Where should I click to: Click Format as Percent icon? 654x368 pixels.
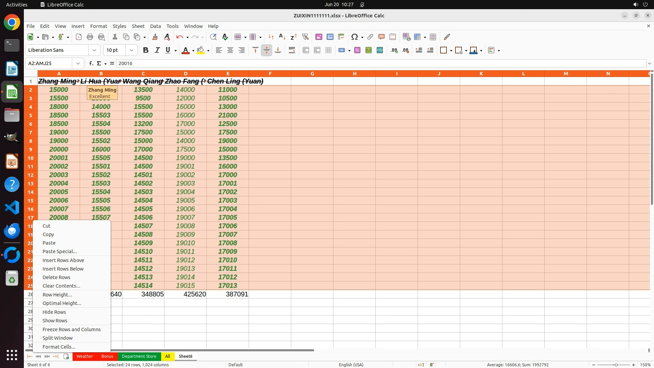coord(357,50)
